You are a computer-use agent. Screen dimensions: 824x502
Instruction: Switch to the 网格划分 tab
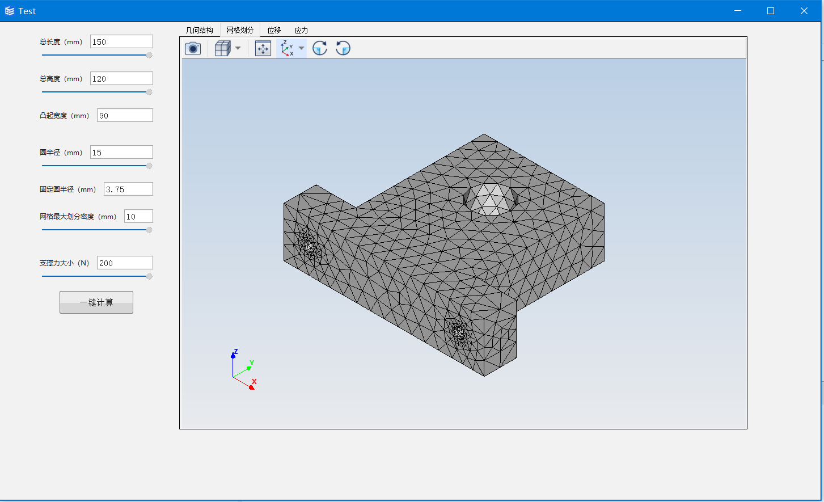(240, 30)
